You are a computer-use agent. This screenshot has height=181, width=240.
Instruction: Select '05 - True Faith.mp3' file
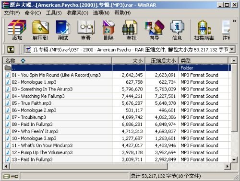117,103
